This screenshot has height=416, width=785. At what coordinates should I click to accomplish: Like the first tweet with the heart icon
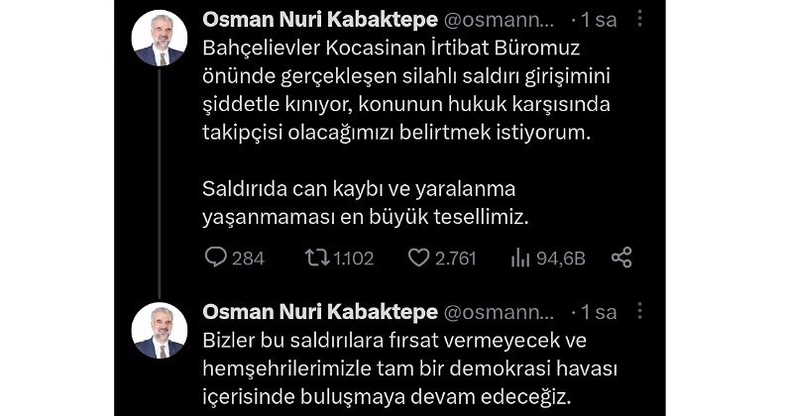pyautogui.click(x=418, y=259)
